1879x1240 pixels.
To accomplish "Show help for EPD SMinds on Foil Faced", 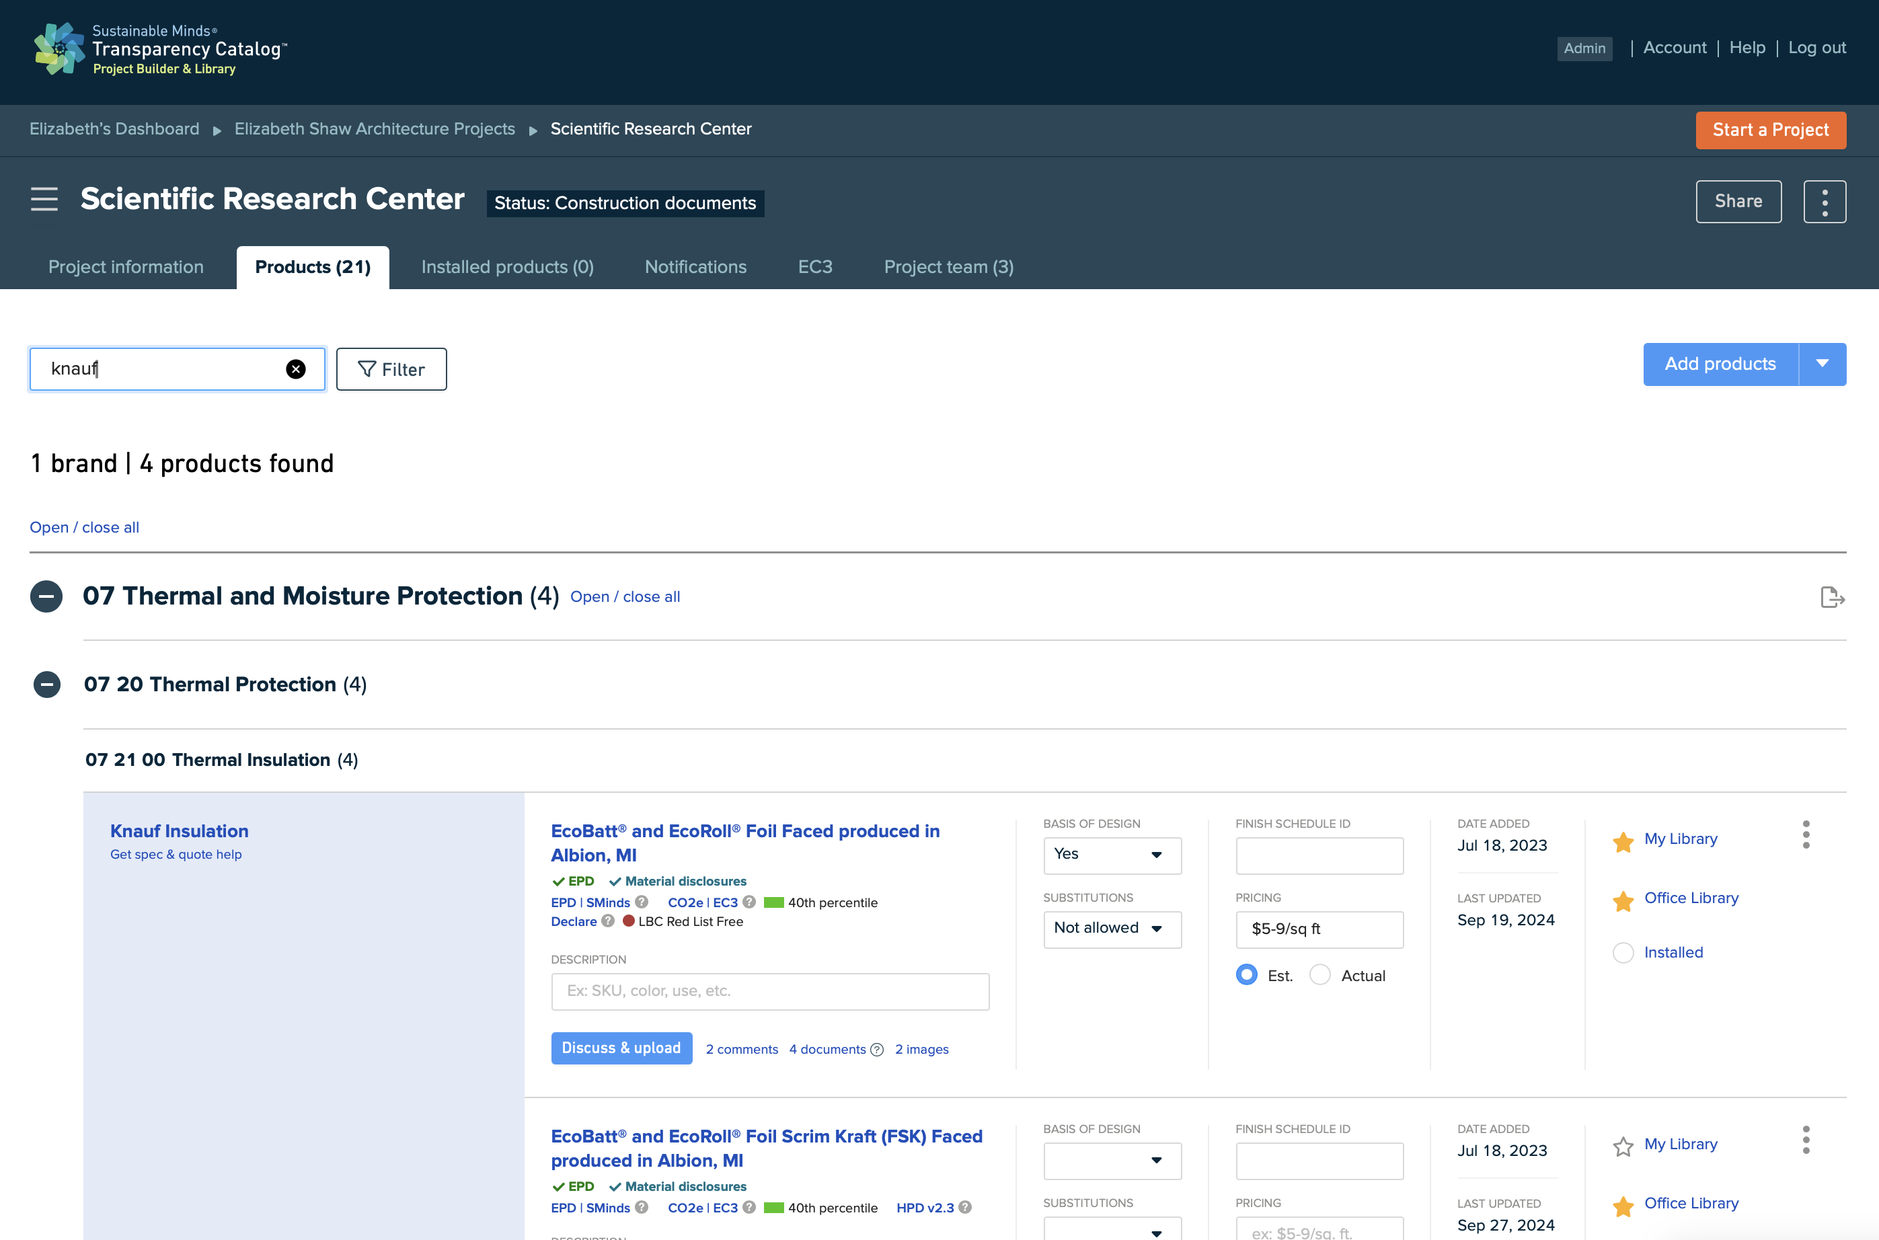I will click(642, 902).
